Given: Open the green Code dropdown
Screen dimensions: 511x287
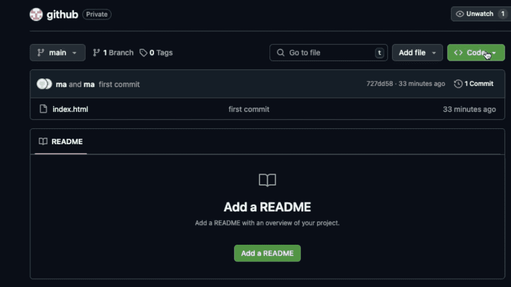Looking at the screenshot, I should (x=476, y=53).
